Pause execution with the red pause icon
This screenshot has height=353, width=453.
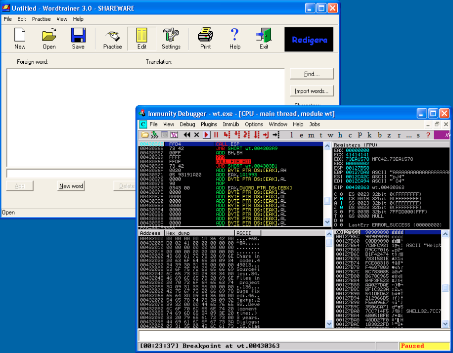pos(216,135)
